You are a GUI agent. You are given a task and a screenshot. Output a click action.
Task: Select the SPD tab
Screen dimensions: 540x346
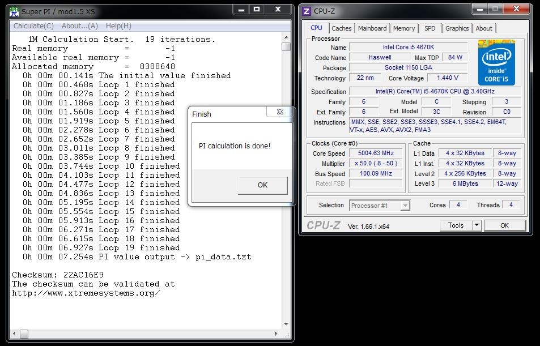(430, 28)
